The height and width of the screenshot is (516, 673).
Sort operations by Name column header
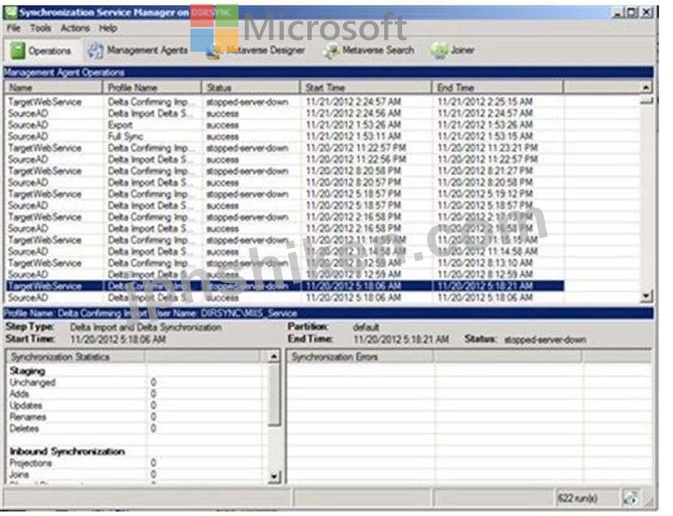pyautogui.click(x=53, y=88)
